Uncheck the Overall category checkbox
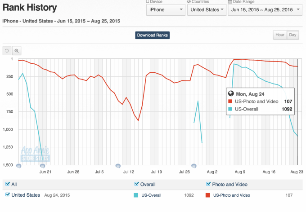Screen dimensions: 306x212 pos(137,184)
